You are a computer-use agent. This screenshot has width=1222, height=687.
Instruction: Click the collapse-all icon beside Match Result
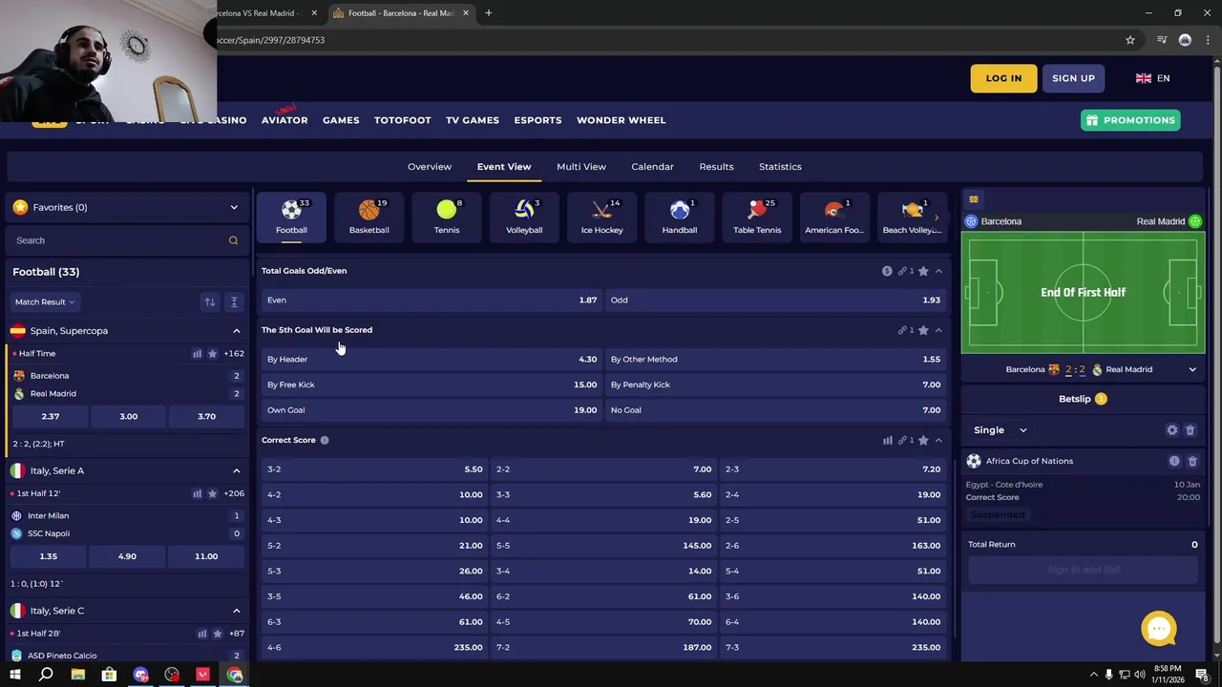233,302
